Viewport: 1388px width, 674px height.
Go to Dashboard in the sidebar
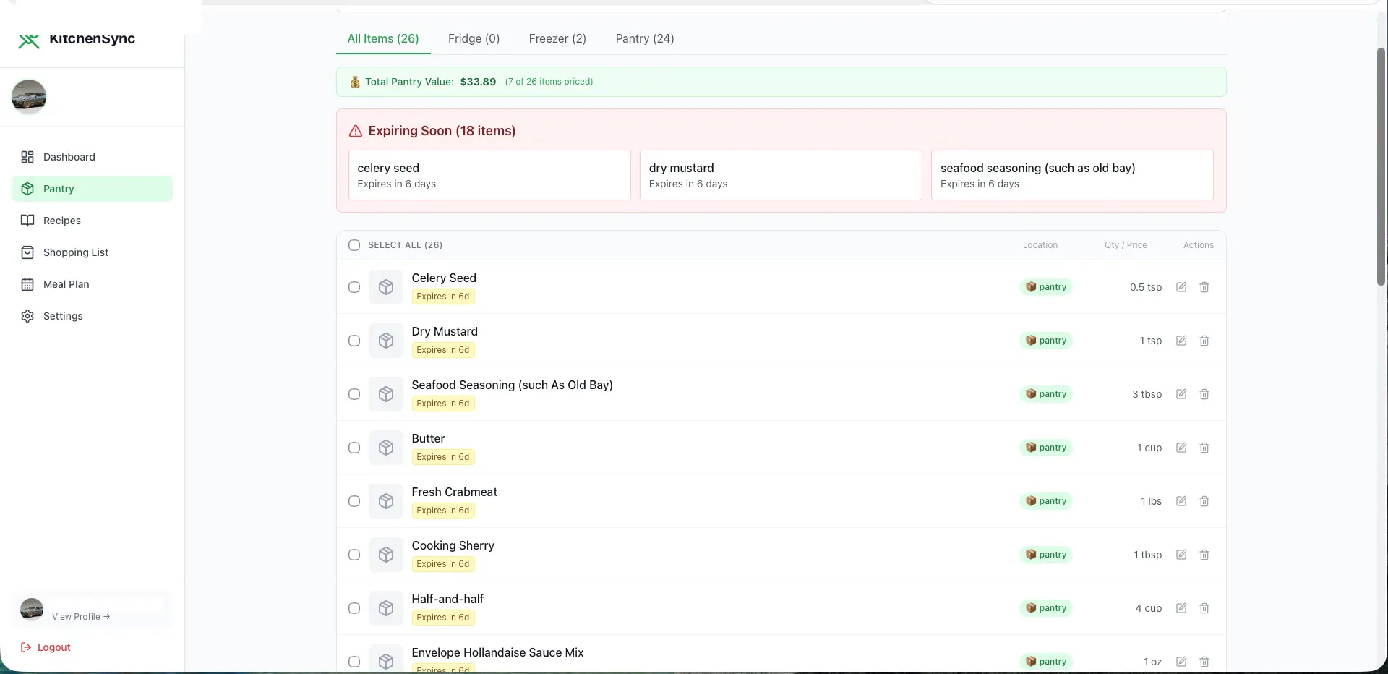[93, 157]
